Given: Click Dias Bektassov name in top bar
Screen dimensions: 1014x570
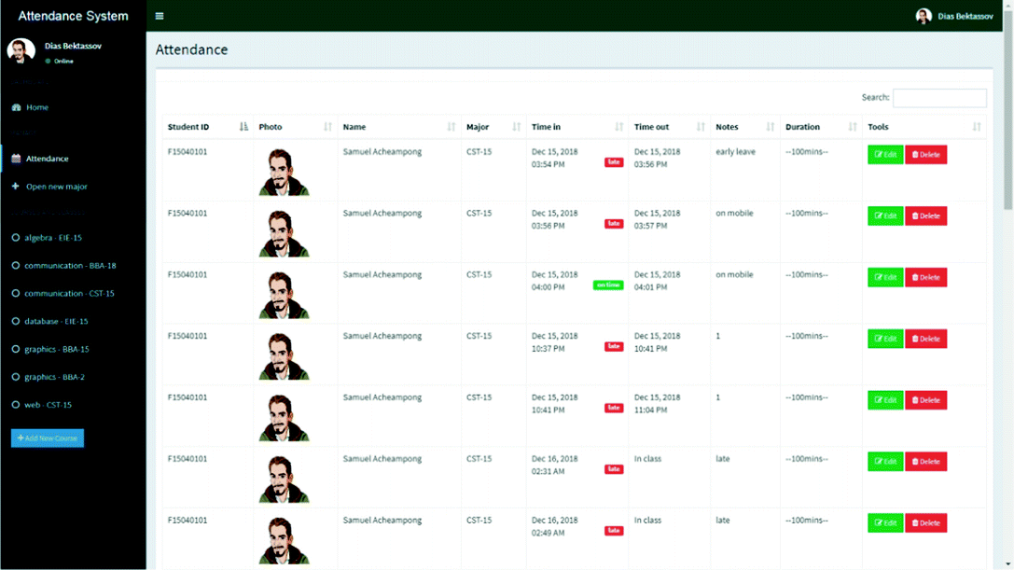Looking at the screenshot, I should [x=965, y=16].
